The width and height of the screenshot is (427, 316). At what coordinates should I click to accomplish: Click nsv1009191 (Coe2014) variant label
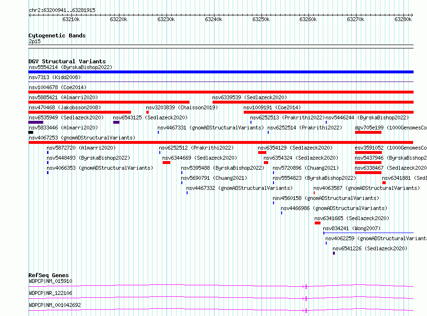point(272,107)
